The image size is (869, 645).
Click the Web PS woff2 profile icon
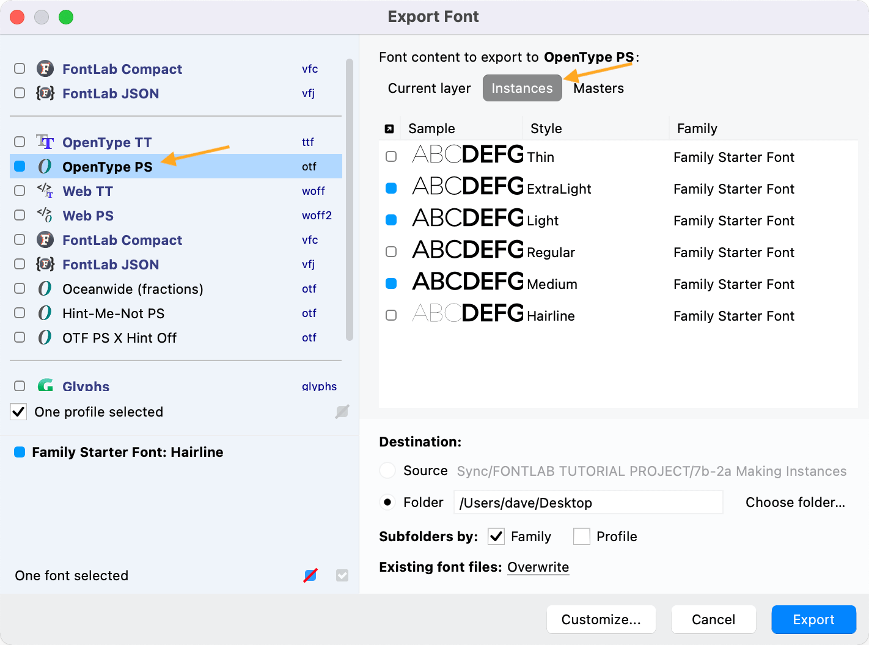pyautogui.click(x=45, y=215)
